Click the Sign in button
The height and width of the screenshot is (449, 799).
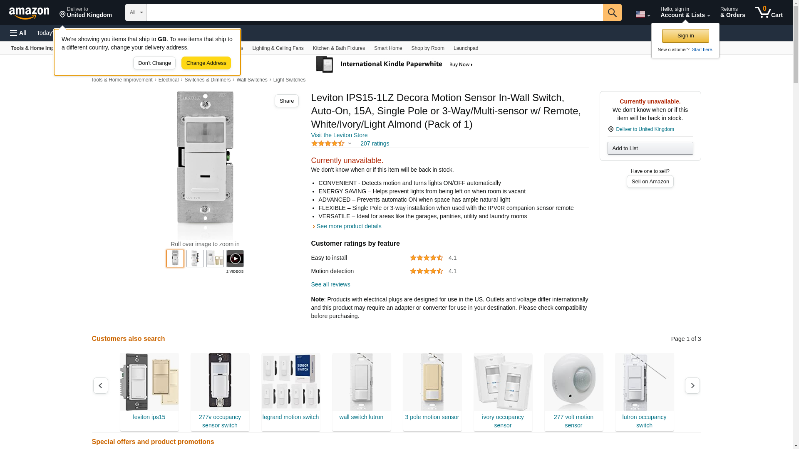685,36
